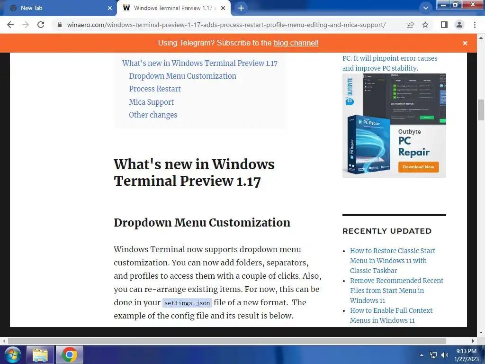Viewport: 485px width, 364px height.
Task: Click the horizontal scrollbar thumb
Action: coord(227,341)
